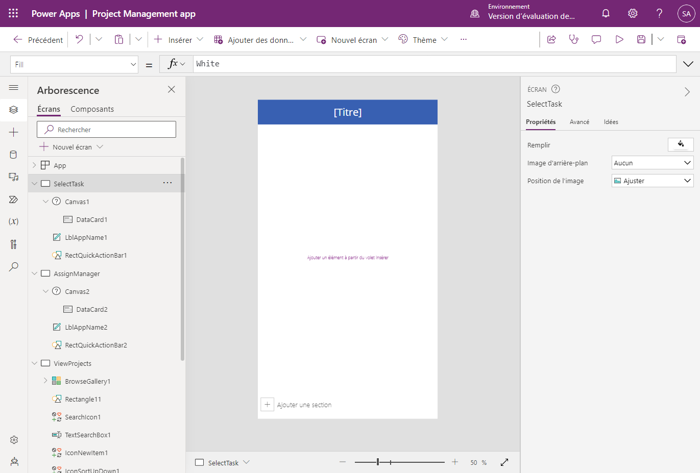Open notifications bell

click(606, 13)
